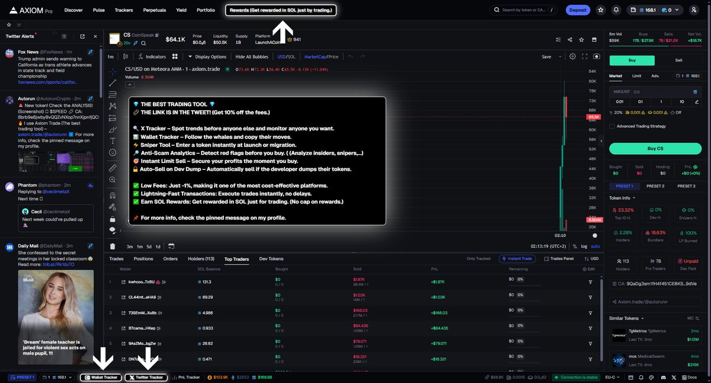This screenshot has height=383, width=711.
Task: Select the Limit order tab
Action: [636, 76]
